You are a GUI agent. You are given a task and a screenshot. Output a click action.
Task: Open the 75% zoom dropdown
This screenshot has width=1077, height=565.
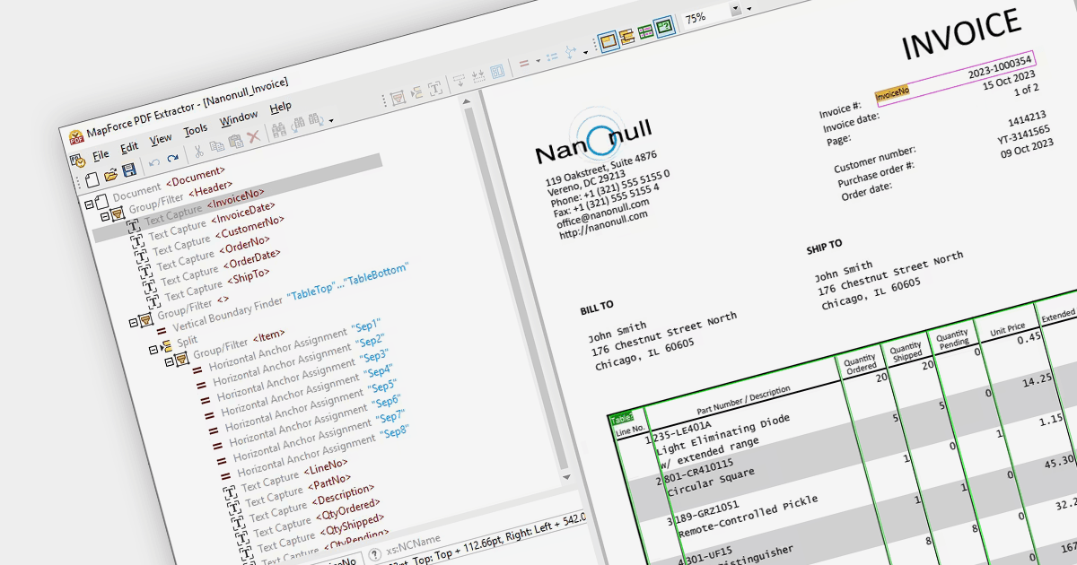click(x=737, y=10)
